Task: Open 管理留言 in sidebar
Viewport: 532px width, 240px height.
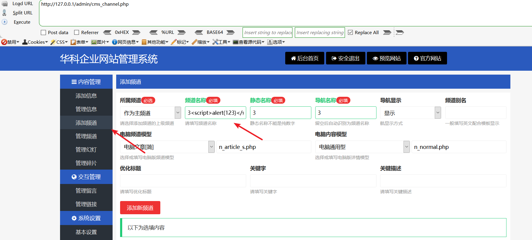Action: (86, 191)
